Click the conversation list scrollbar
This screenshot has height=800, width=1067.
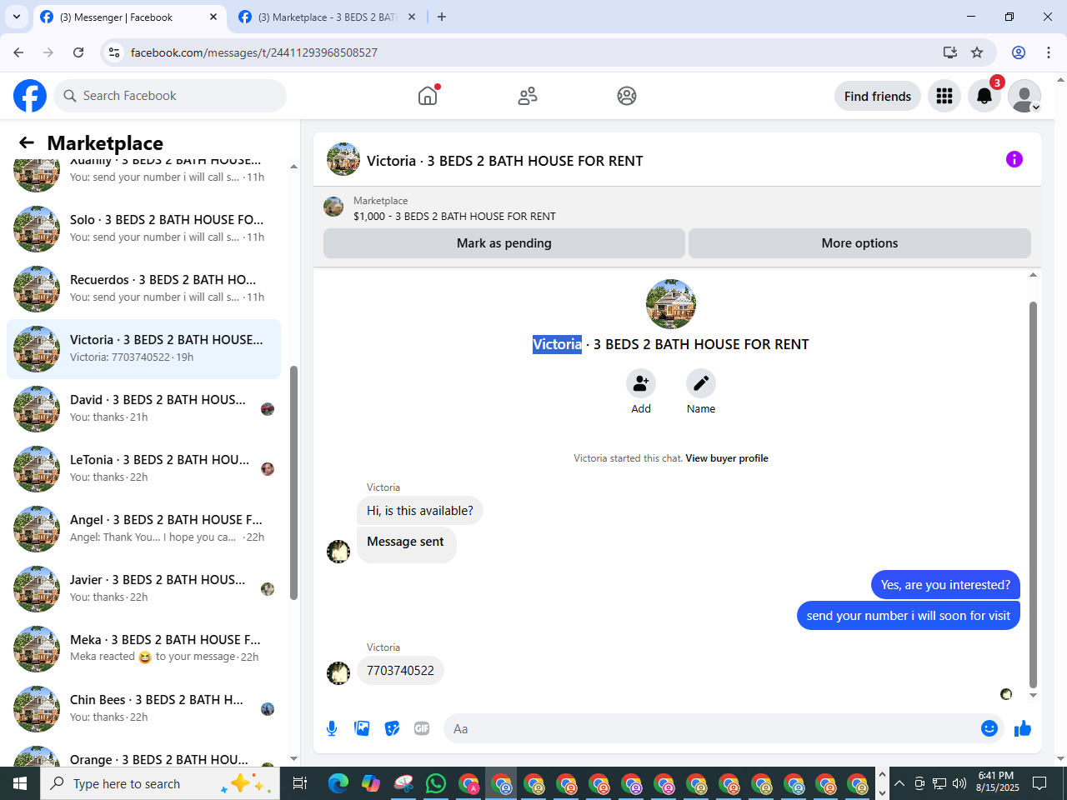tap(293, 483)
